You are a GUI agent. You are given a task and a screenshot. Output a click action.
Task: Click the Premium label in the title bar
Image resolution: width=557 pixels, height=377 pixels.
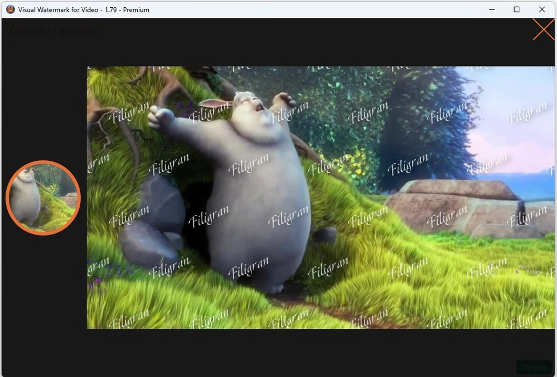[x=136, y=9]
